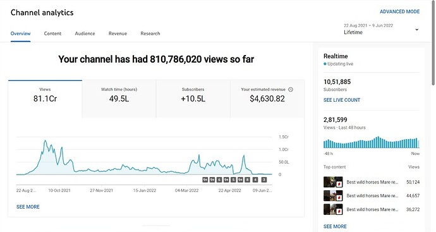The width and height of the screenshot is (436, 232).
Task: Click the 10,51,885 subscribers count
Action: coord(337,82)
